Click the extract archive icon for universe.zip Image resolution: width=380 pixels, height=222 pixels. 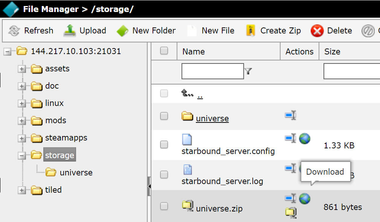(291, 213)
